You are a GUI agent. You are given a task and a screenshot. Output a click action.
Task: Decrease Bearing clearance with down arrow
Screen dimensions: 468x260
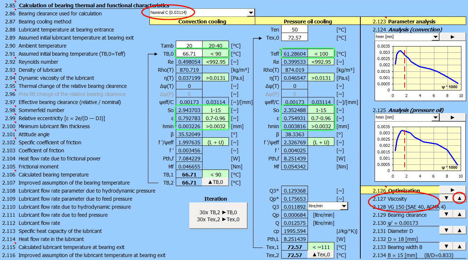446,214
